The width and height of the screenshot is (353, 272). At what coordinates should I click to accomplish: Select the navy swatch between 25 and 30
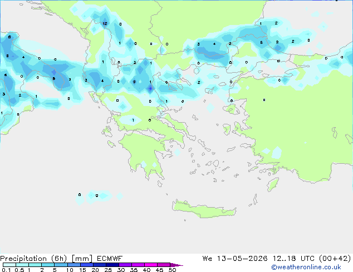tap(112, 265)
